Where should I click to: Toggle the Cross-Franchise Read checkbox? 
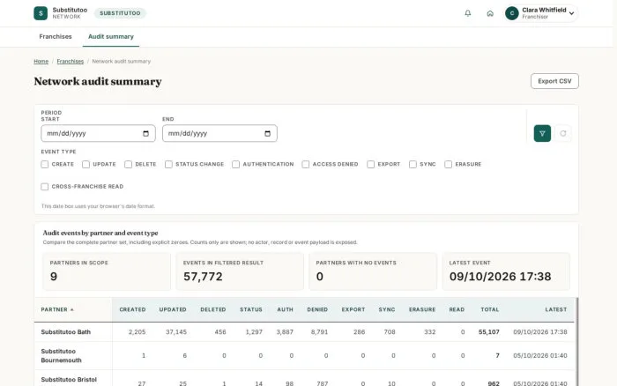[x=44, y=187]
